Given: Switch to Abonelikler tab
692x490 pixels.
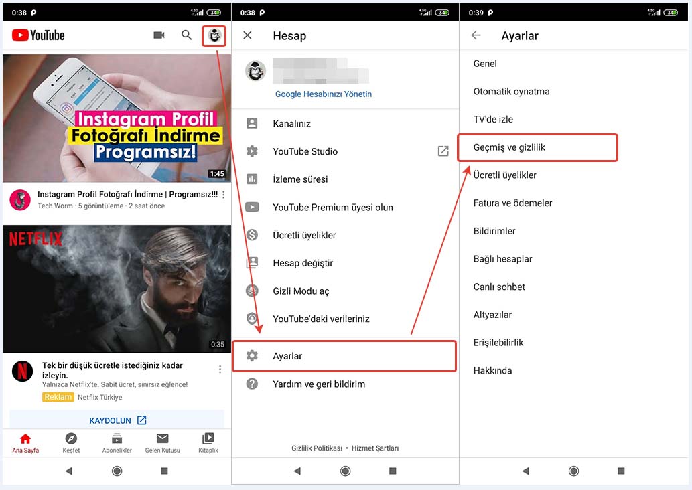Looking at the screenshot, I should 117,442.
